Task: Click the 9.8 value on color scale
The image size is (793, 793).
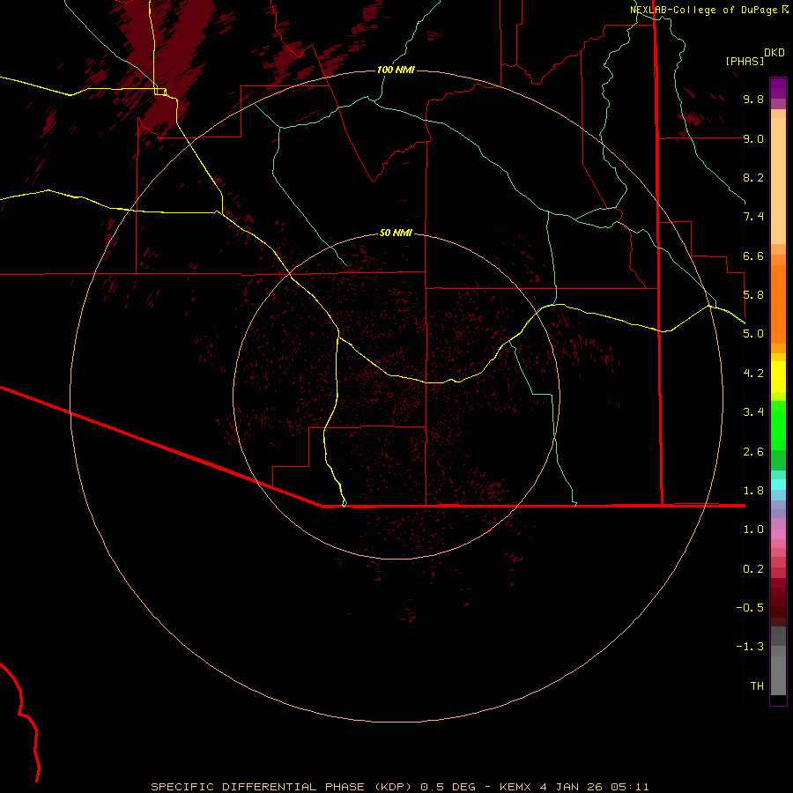Action: point(753,99)
